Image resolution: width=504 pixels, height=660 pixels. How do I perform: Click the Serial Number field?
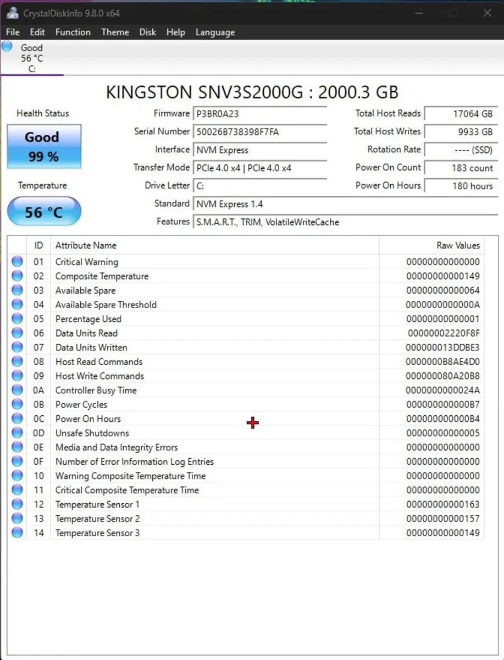260,132
